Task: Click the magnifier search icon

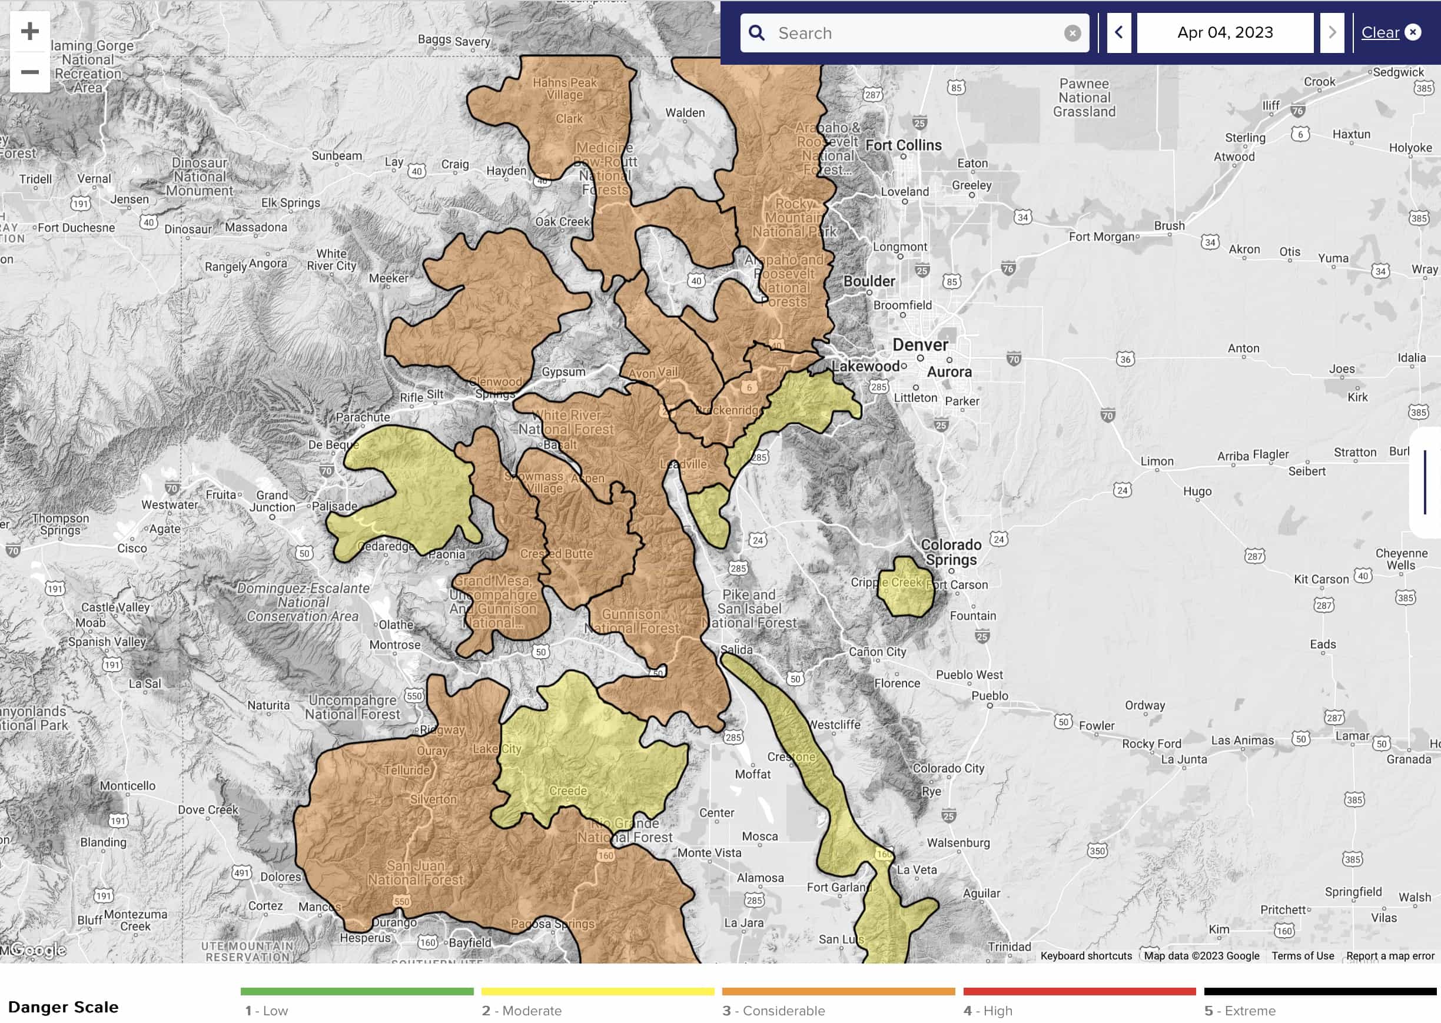Action: tap(757, 33)
